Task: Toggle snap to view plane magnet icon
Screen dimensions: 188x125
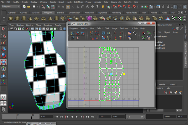Action: 129,7
